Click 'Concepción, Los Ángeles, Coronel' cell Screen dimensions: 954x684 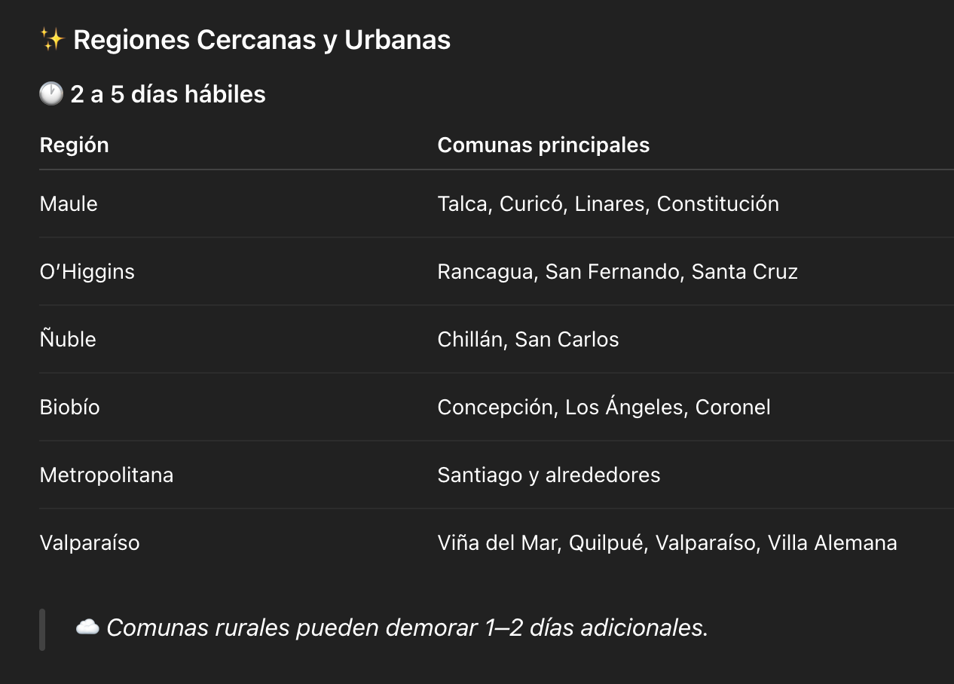point(604,407)
